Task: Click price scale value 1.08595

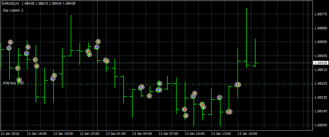Action: point(321,42)
